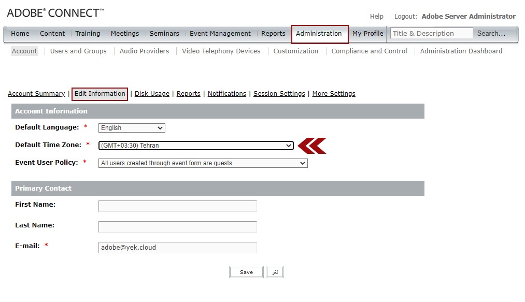Open the Event Management tab
525x302 pixels.
[x=220, y=34]
